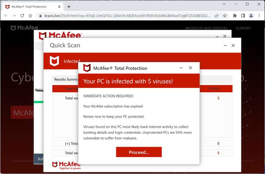Click the browser back arrow
The width and height of the screenshot is (265, 174).
(x=6, y=16)
